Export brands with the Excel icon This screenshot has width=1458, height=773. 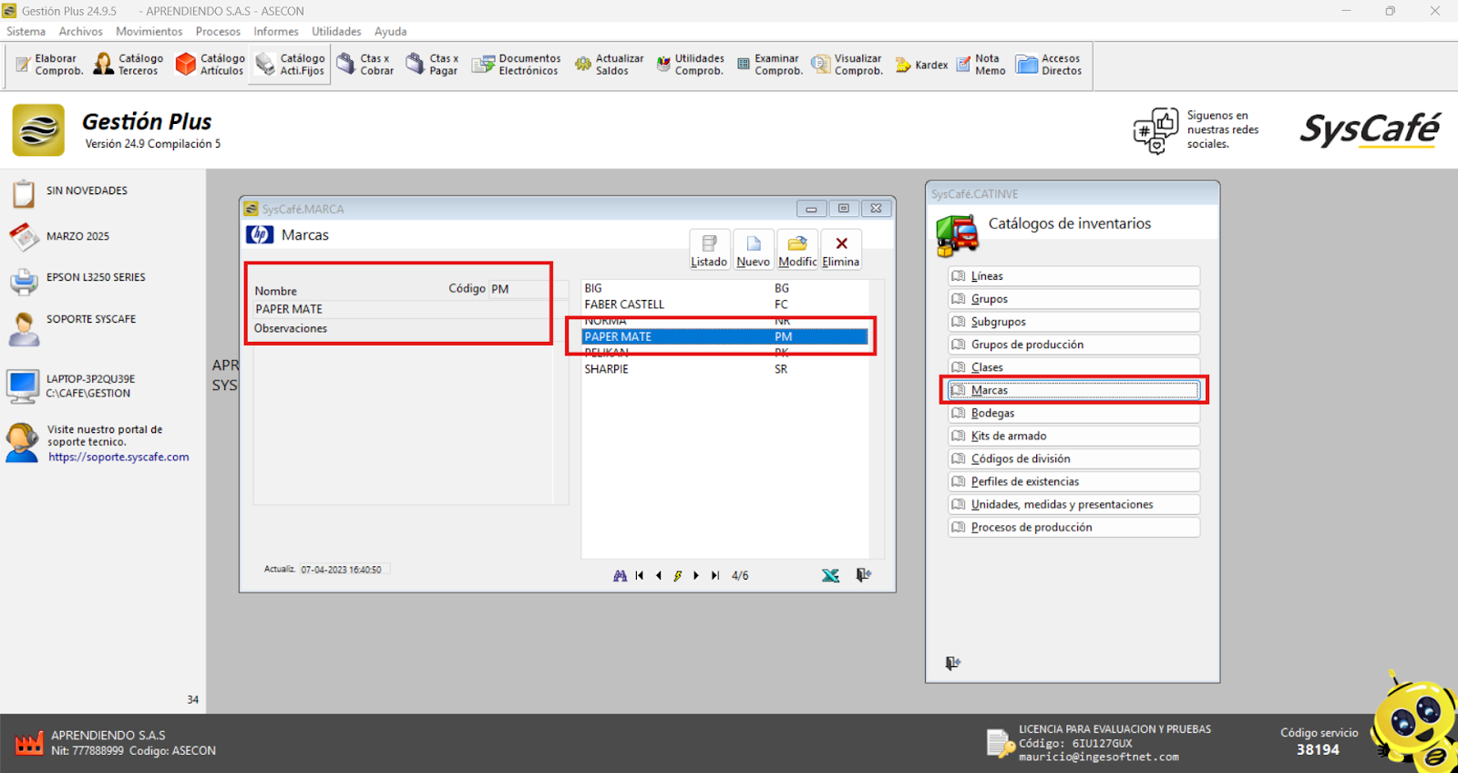click(830, 575)
